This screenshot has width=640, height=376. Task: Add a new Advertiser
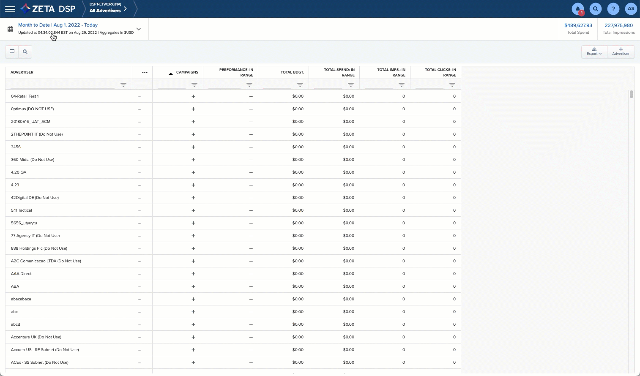621,52
